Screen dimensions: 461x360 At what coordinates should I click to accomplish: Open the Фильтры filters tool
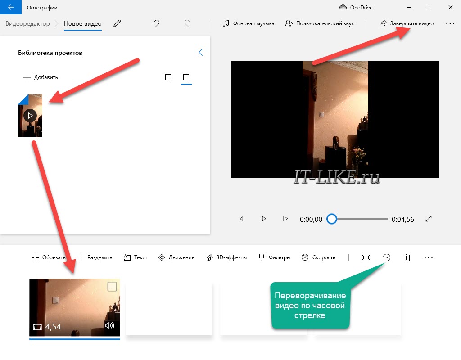[275, 257]
